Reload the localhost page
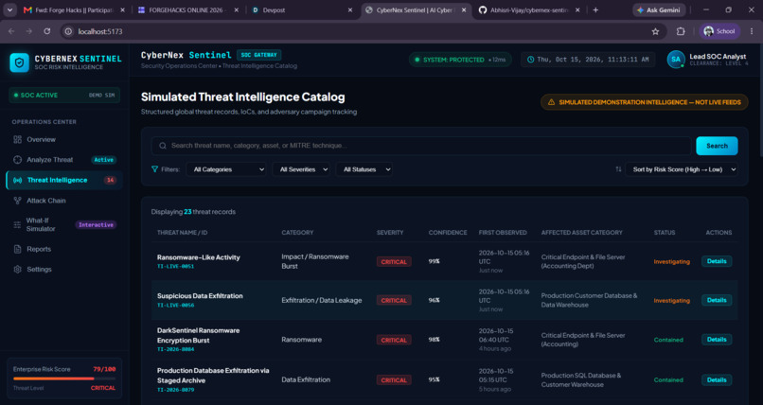 [46, 31]
